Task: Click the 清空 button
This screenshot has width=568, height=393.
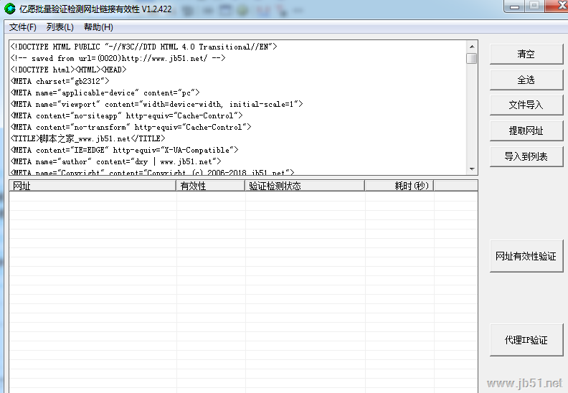Action: coord(526,54)
